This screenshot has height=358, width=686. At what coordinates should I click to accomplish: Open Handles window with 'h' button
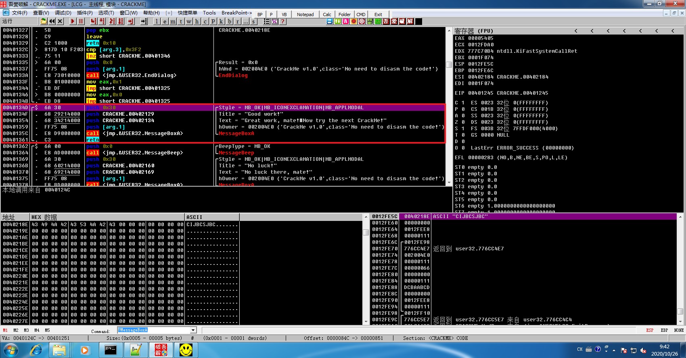197,21
